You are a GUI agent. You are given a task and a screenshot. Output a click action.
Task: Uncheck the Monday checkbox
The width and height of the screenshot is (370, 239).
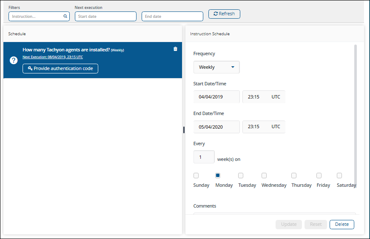click(x=218, y=175)
